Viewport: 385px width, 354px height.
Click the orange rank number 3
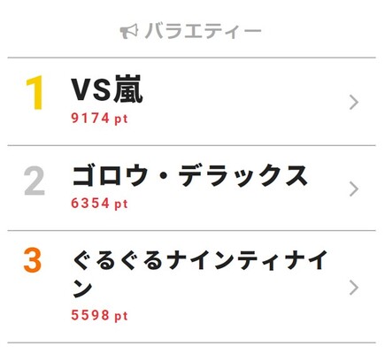33,261
